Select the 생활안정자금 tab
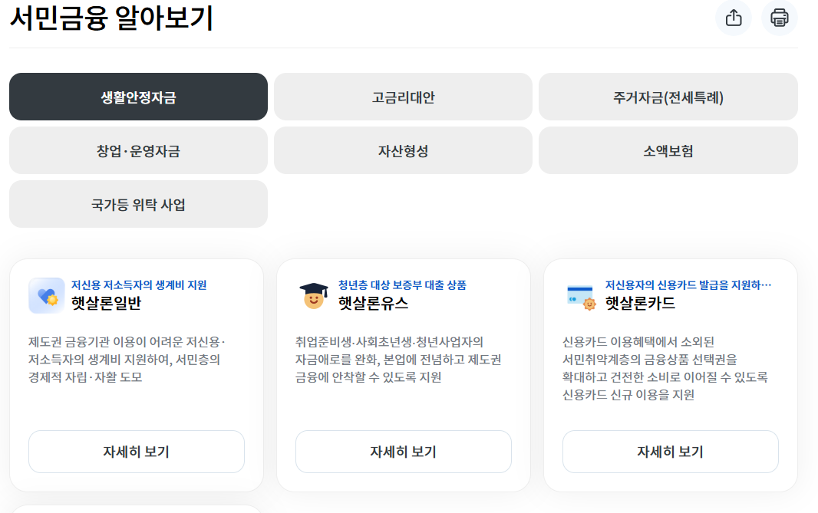The height and width of the screenshot is (513, 818). click(138, 97)
